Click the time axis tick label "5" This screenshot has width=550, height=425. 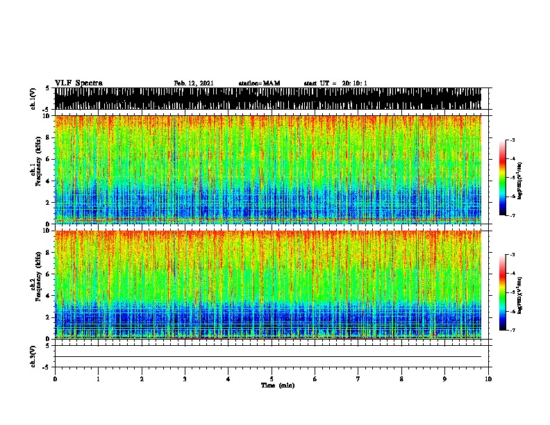point(272,379)
